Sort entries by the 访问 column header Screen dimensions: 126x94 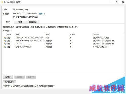pyautogui.click(x=47, y=35)
